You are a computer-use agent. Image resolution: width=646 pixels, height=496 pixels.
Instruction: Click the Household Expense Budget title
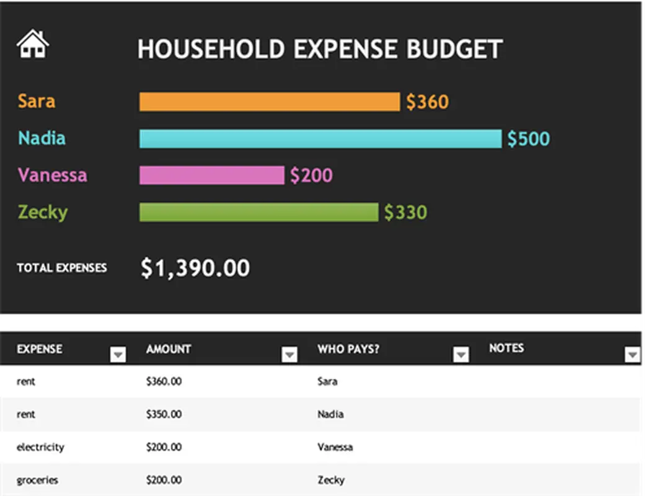tap(319, 50)
